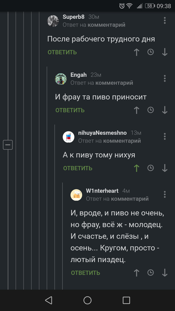This screenshot has height=311, width=175.
Task: Downvote nihuyaNesmeshno's comment
Action: point(164,168)
